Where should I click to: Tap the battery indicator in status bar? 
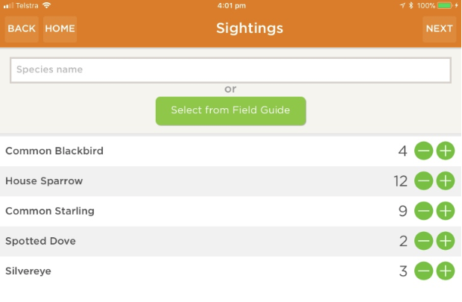[x=445, y=5]
